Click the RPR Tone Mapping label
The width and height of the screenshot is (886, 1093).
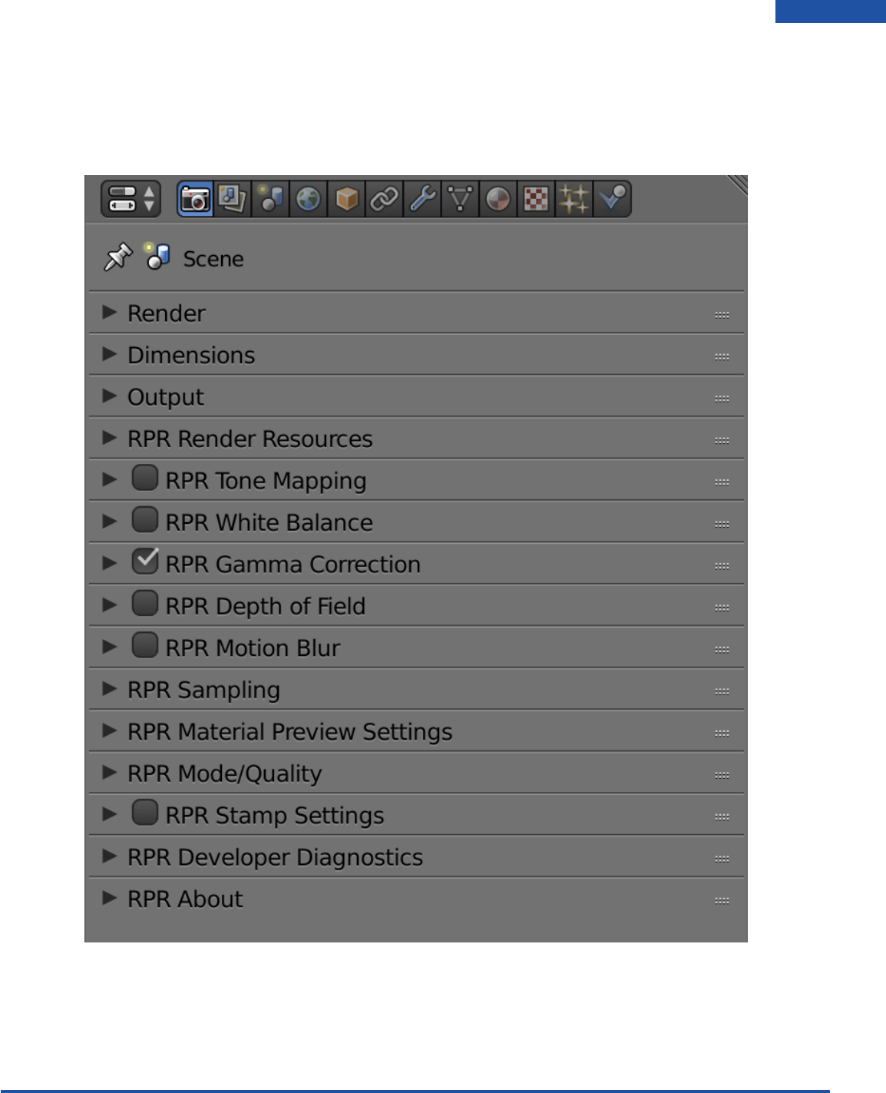[x=266, y=481]
